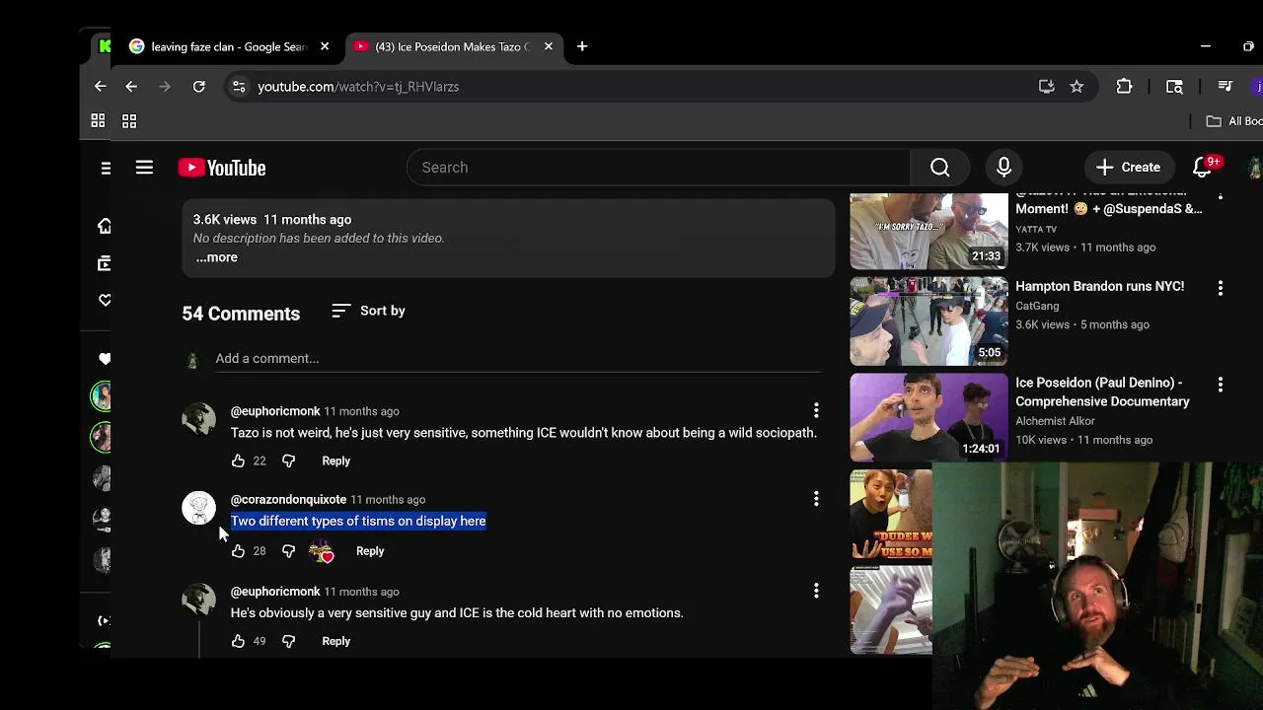
Task: Click the highlighted 'Two different types of tisms' text
Action: pyautogui.click(x=358, y=521)
